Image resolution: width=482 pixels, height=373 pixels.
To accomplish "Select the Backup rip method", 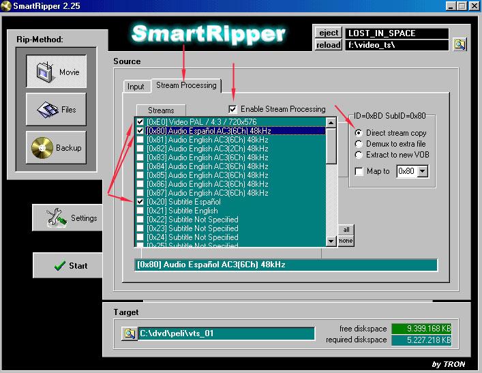I will 57,147.
